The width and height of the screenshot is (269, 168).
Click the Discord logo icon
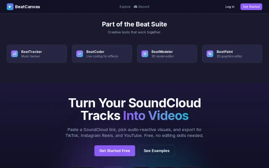click(135, 7)
